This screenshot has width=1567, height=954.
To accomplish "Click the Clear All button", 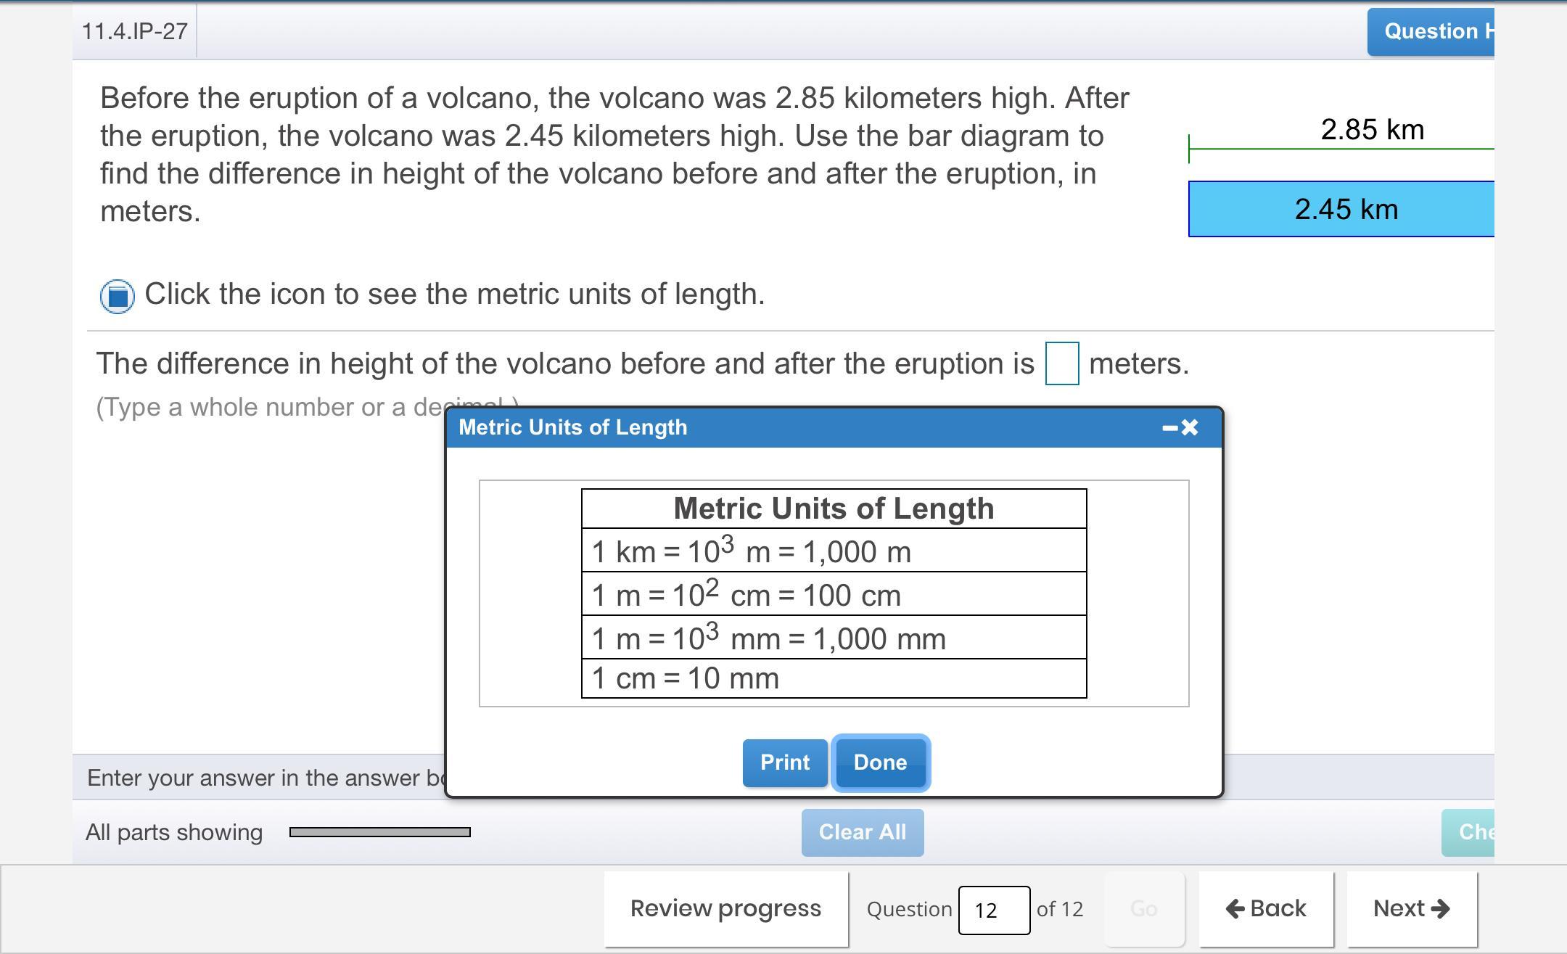I will tap(862, 832).
